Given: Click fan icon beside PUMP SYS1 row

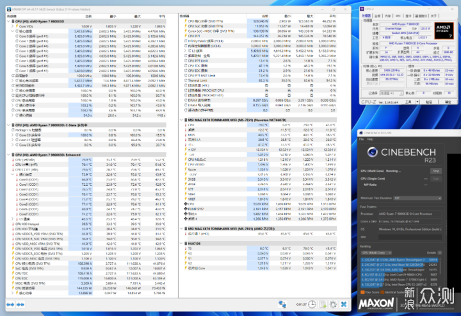Looking at the screenshot, I should coord(186,209).
